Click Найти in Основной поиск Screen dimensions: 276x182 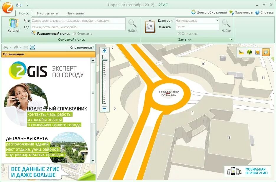click(x=132, y=26)
